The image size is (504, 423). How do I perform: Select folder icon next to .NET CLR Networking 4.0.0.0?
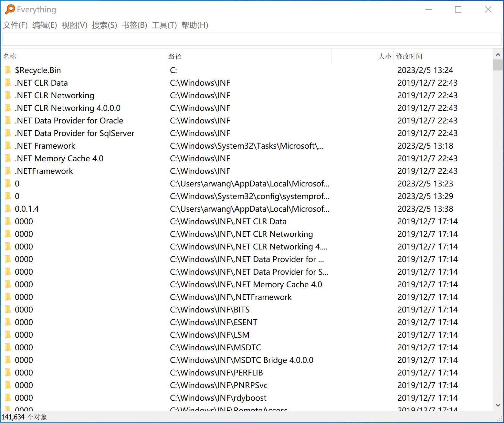[x=8, y=108]
